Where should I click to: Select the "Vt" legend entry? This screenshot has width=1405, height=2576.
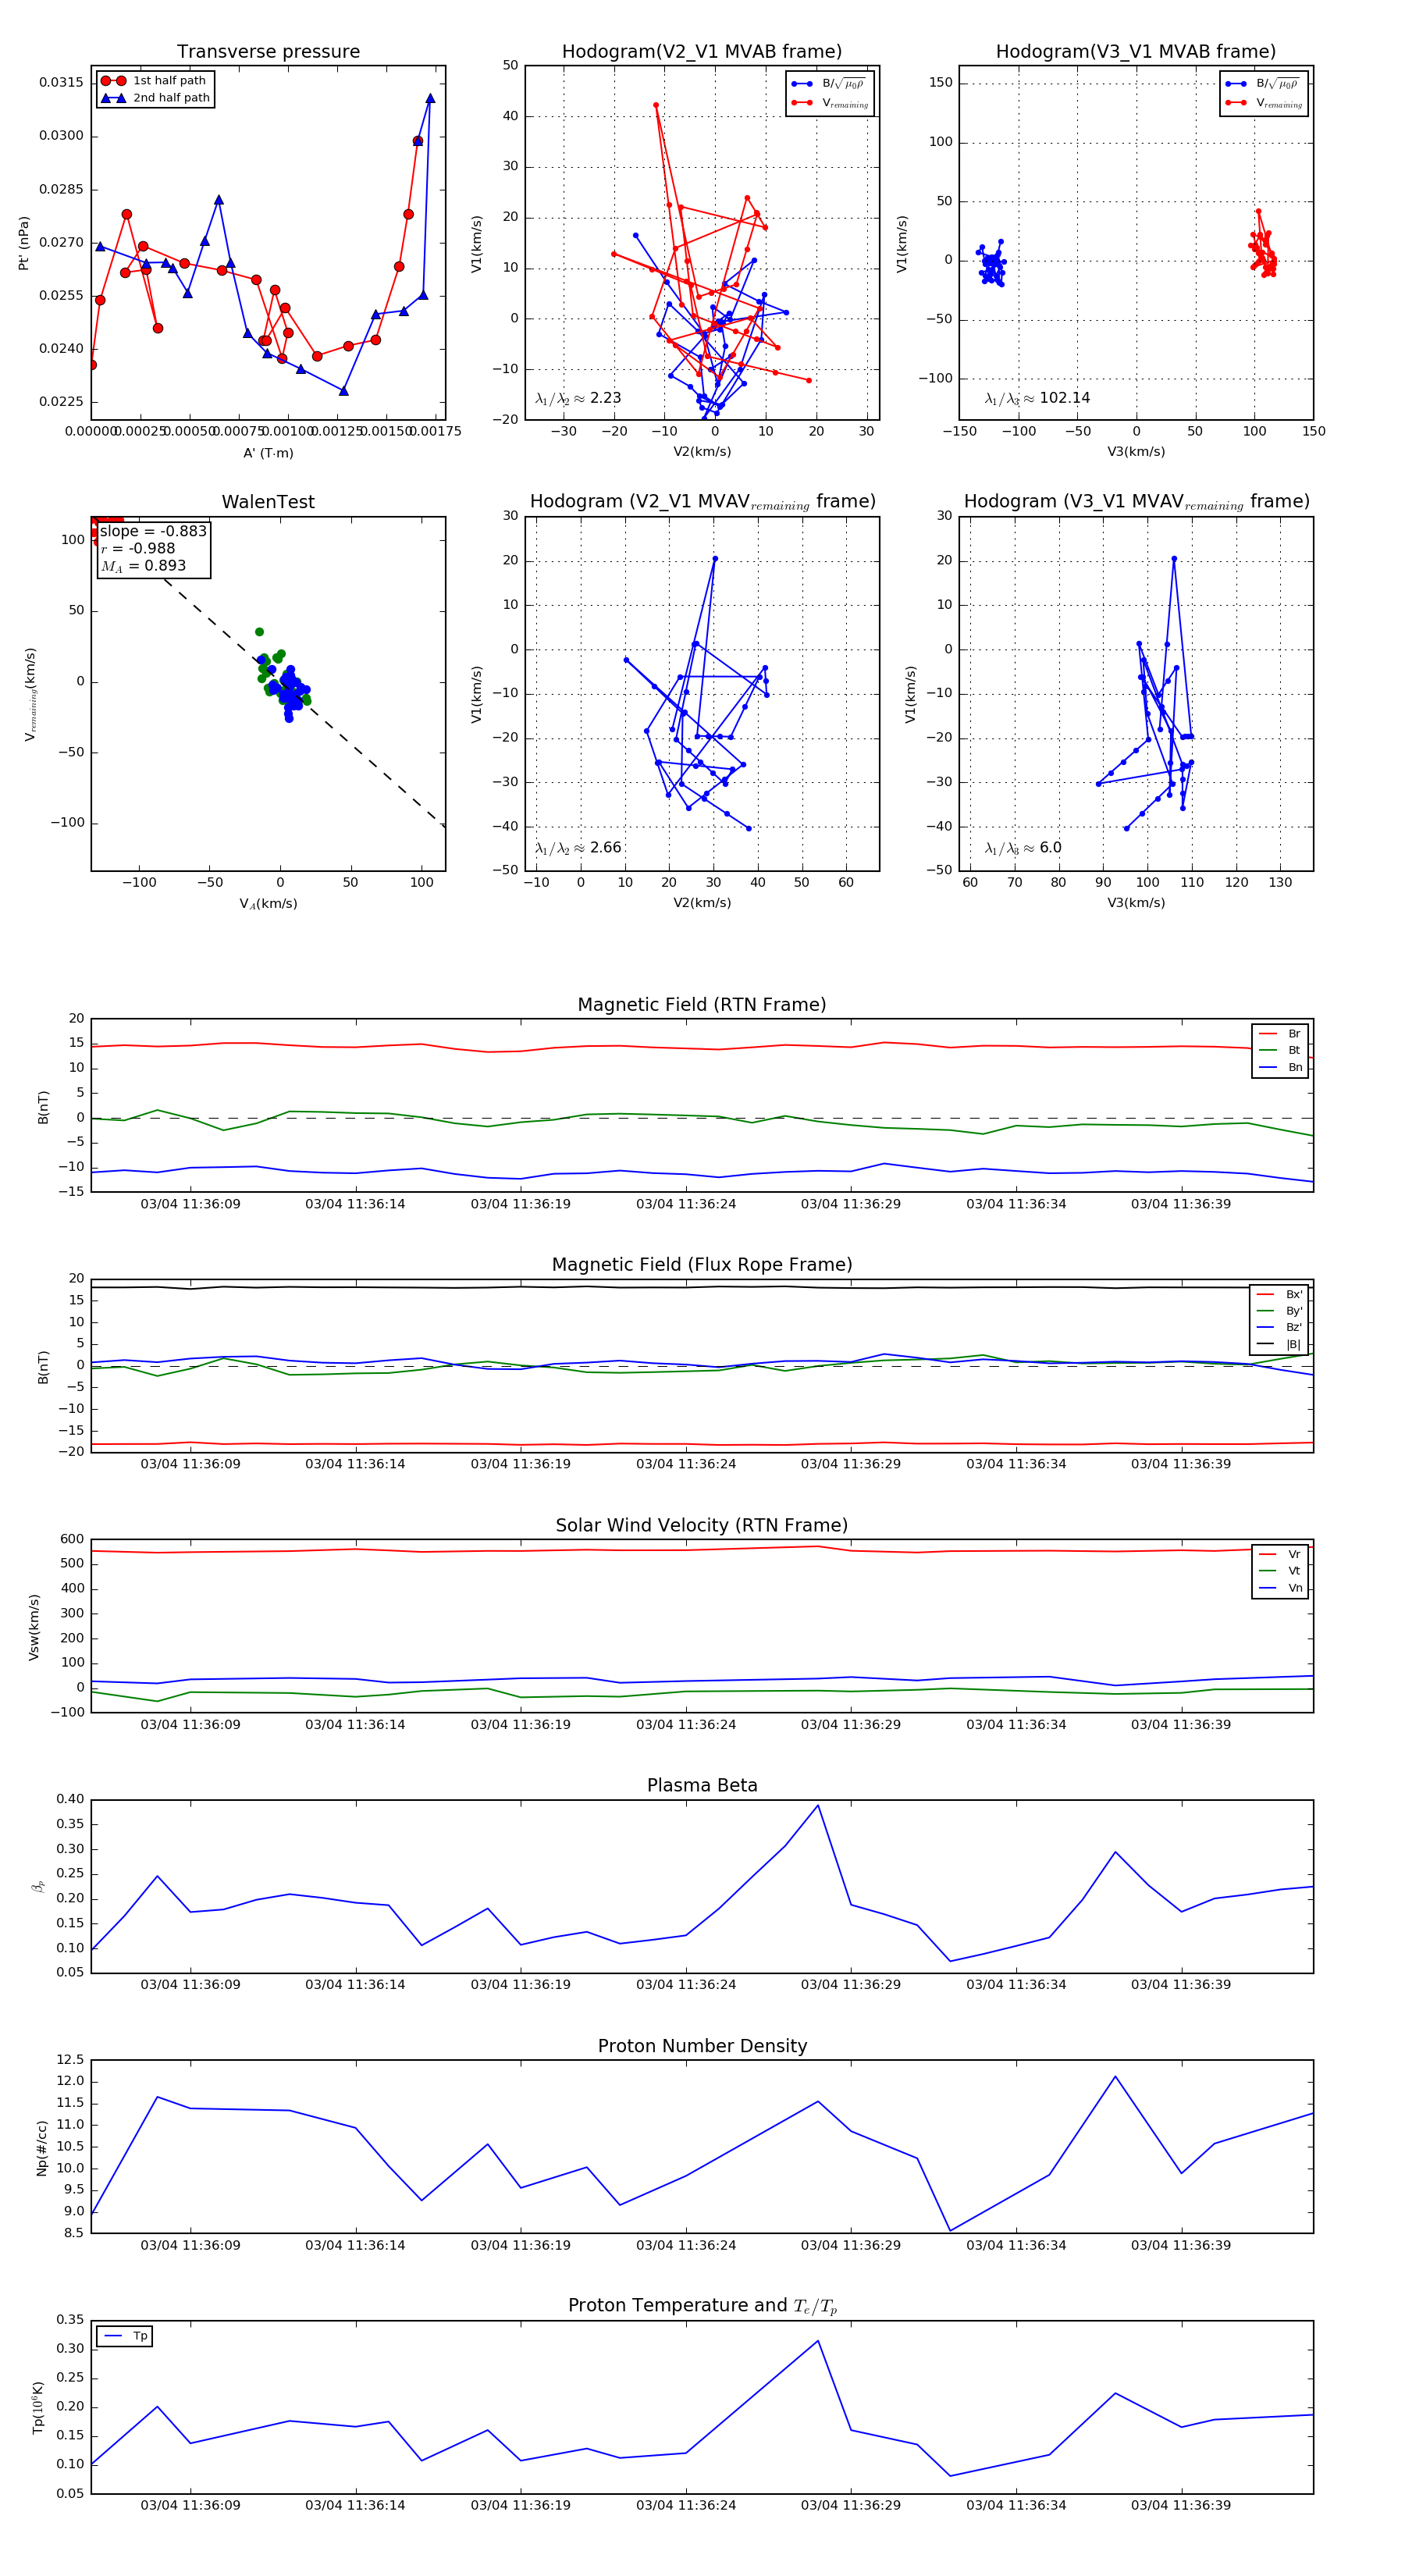click(x=1280, y=1571)
